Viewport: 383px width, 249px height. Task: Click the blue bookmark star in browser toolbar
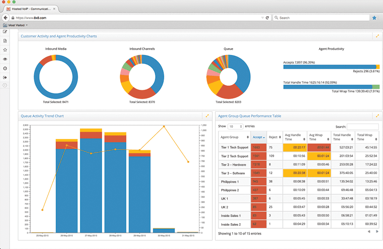(x=374, y=18)
